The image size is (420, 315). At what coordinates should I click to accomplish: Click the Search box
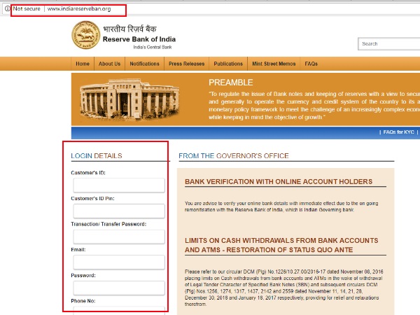tap(389, 43)
